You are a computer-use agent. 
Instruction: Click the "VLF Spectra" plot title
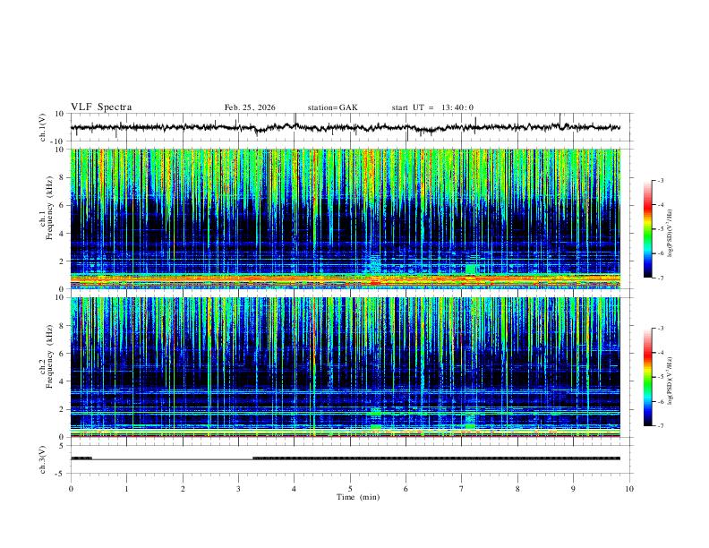pos(101,107)
